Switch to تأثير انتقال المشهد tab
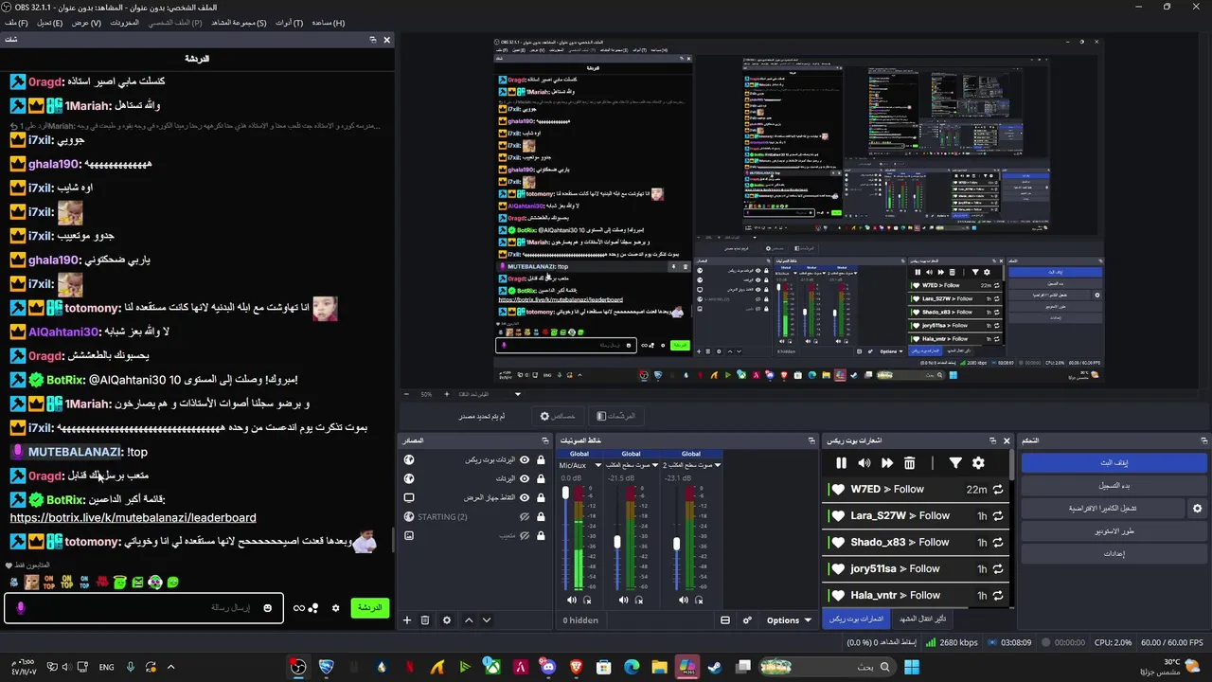This screenshot has height=682, width=1212. coord(923,619)
